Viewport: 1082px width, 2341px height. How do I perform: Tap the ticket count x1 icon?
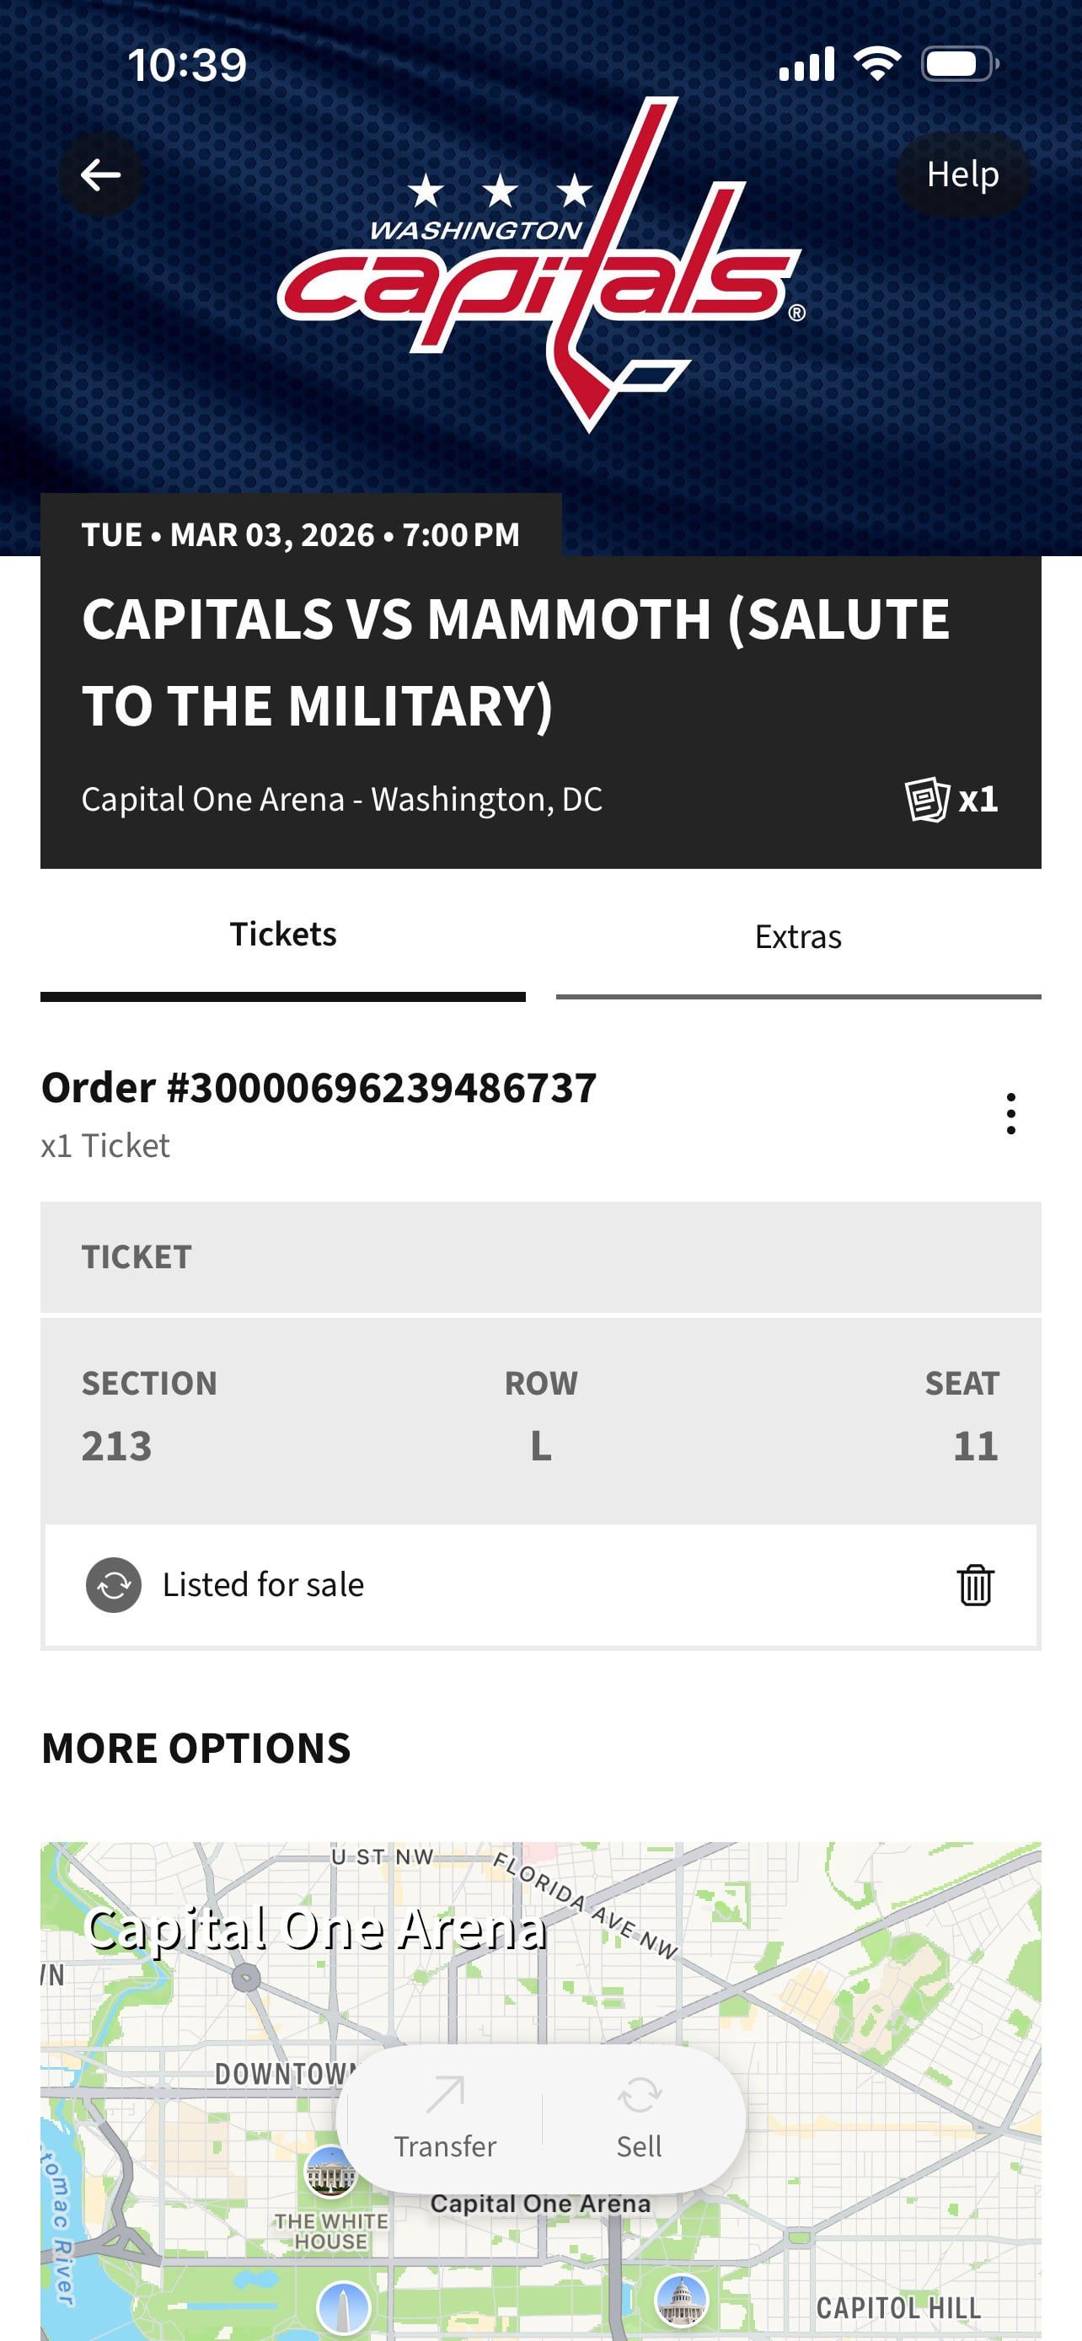click(951, 800)
